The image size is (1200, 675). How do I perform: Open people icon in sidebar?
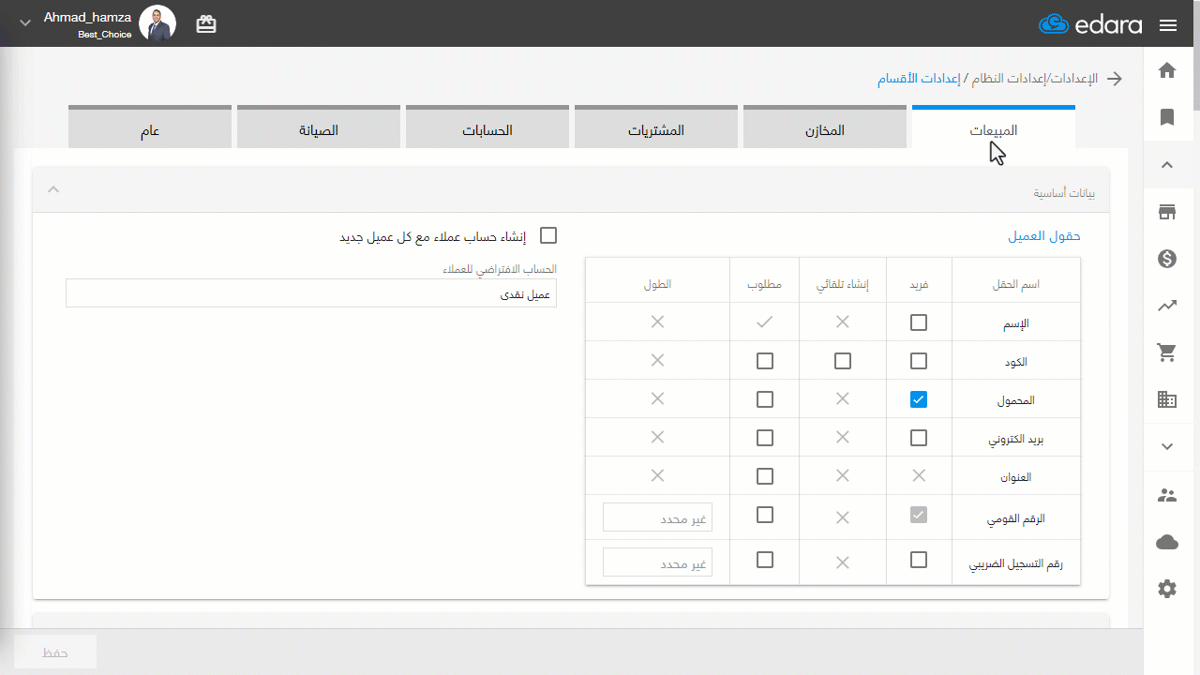1167,495
